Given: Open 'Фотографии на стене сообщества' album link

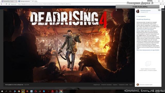Looking at the screenshot, I should [14, 85].
